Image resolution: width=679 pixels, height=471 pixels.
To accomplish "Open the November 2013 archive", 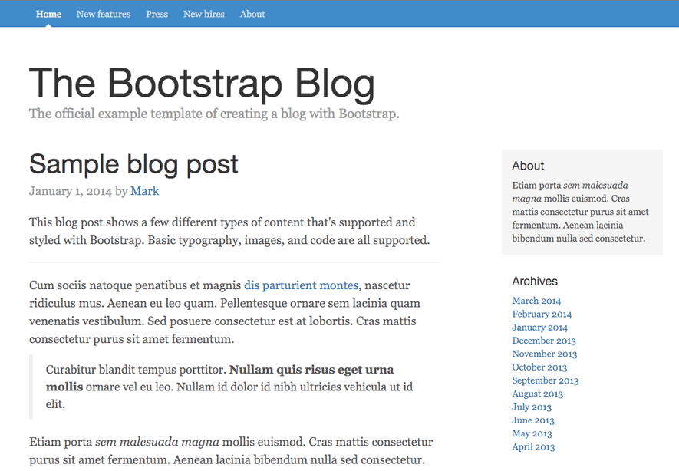I will tap(545, 354).
